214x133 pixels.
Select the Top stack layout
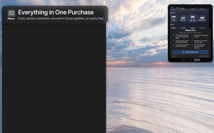coord(174,18)
